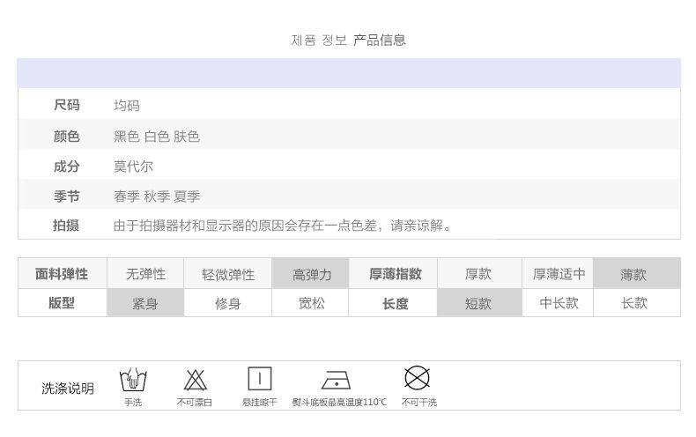Viewport: 696px width, 437px height.
Task: Click the 春季 秋季 夏季 season value
Action: pos(157,196)
